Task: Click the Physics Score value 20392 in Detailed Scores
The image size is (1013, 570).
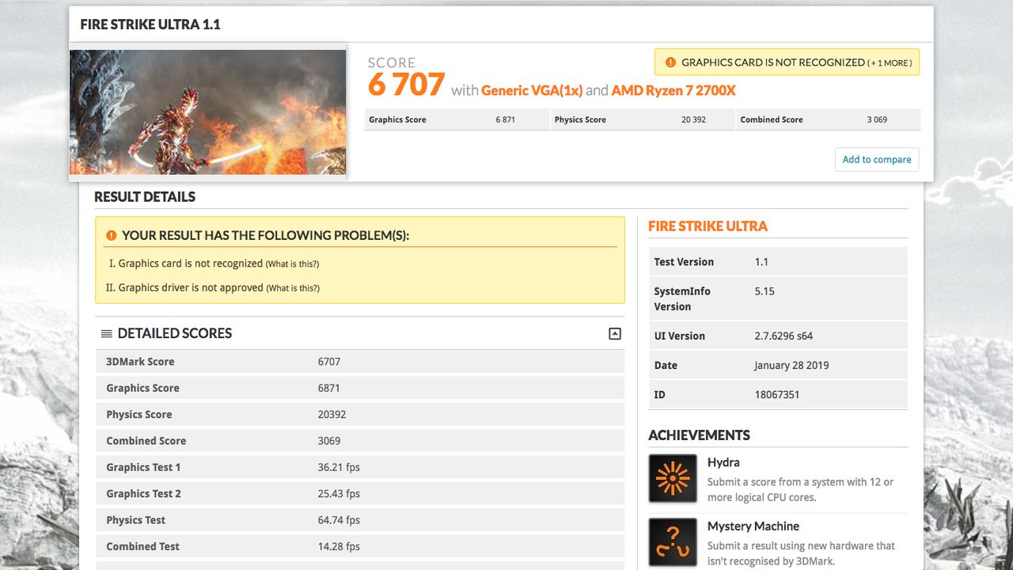Action: pos(332,414)
